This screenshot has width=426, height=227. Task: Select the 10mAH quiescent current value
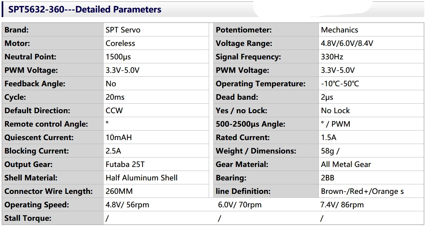119,137
